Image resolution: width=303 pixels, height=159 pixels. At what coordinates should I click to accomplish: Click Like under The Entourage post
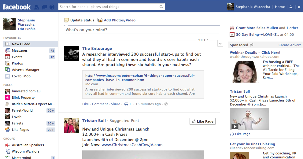pos(85,104)
